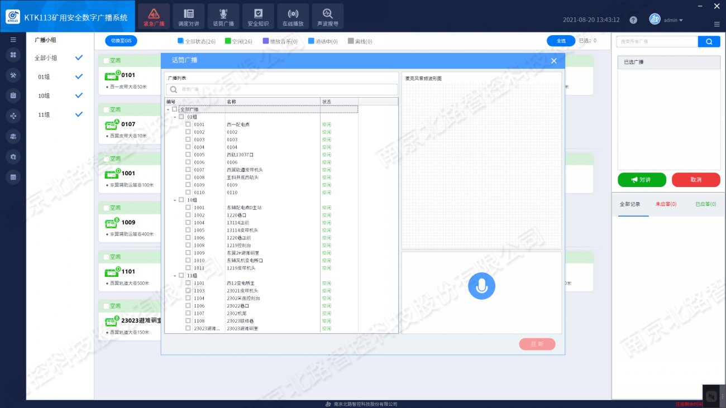Open the 在线播放 online playback tool
726x408 pixels.
[x=293, y=16]
